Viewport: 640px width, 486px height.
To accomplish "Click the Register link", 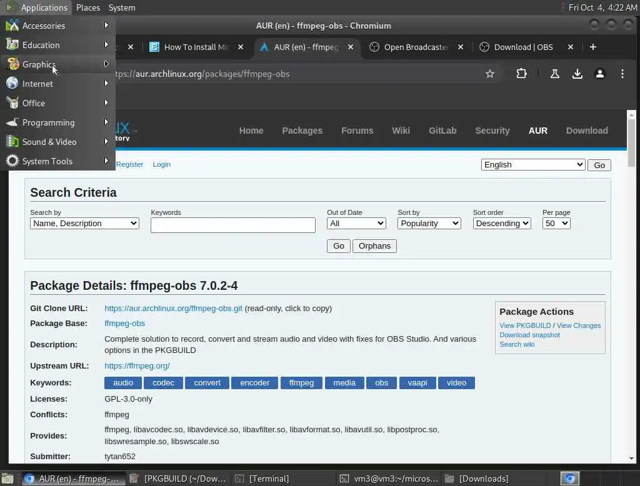I will point(129,164).
